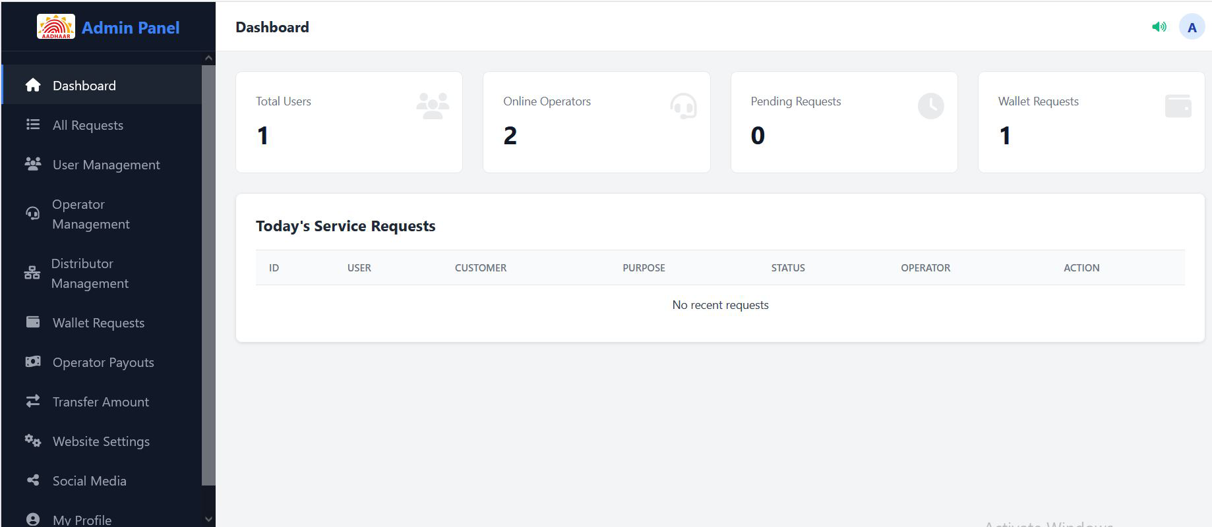The height and width of the screenshot is (527, 1212).
Task: Open the My Profile link
Action: (82, 520)
